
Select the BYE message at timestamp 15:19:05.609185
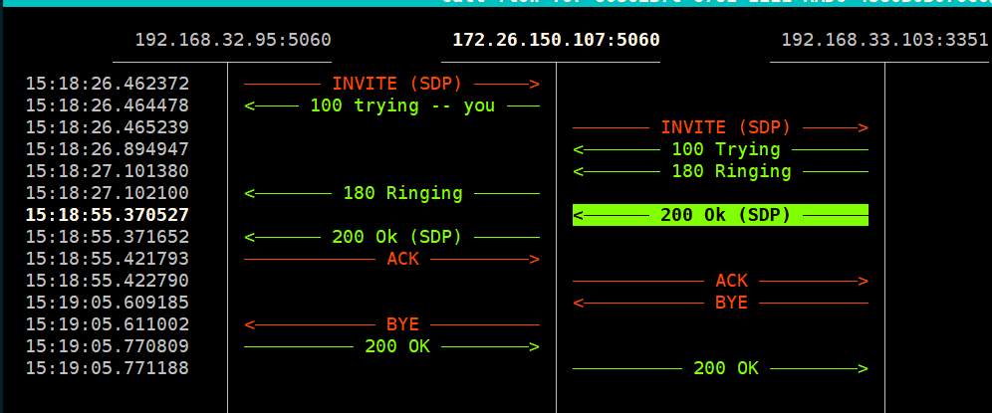click(x=731, y=303)
